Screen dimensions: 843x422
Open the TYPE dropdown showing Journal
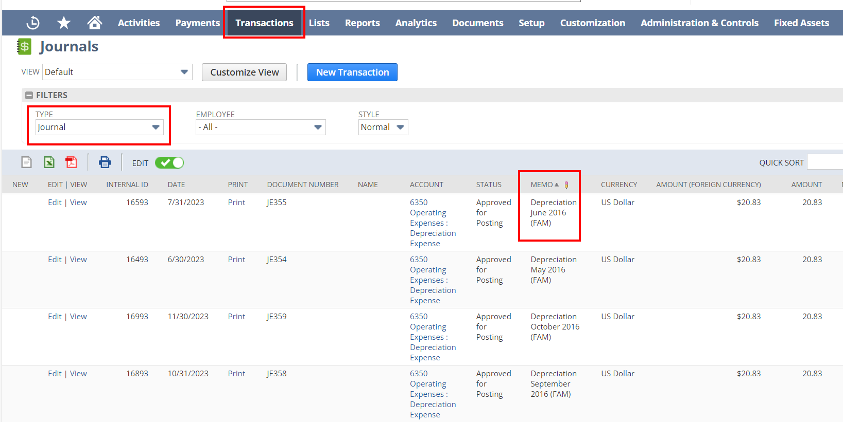point(99,127)
